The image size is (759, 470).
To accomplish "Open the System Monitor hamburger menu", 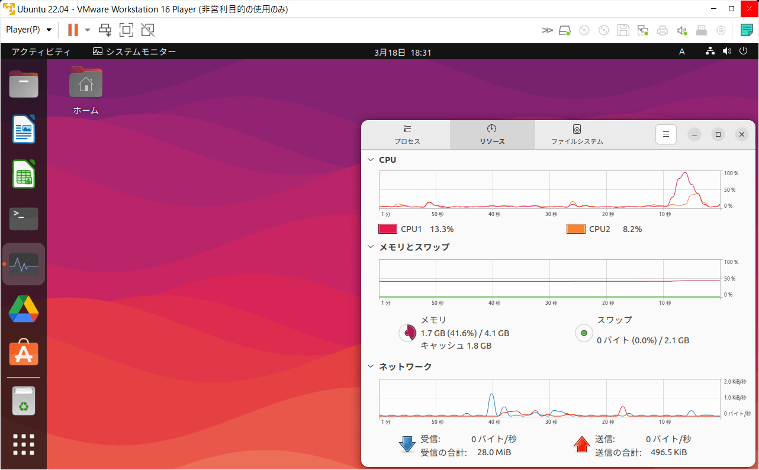I will click(x=666, y=134).
